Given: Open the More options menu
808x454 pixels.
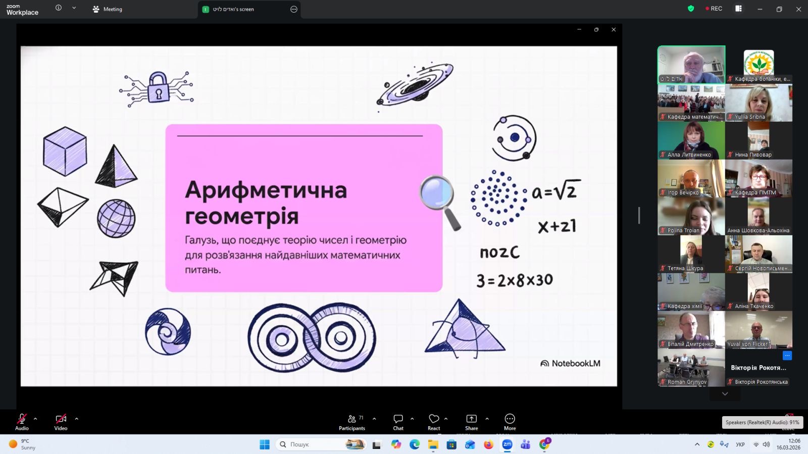Looking at the screenshot, I should coord(510,422).
